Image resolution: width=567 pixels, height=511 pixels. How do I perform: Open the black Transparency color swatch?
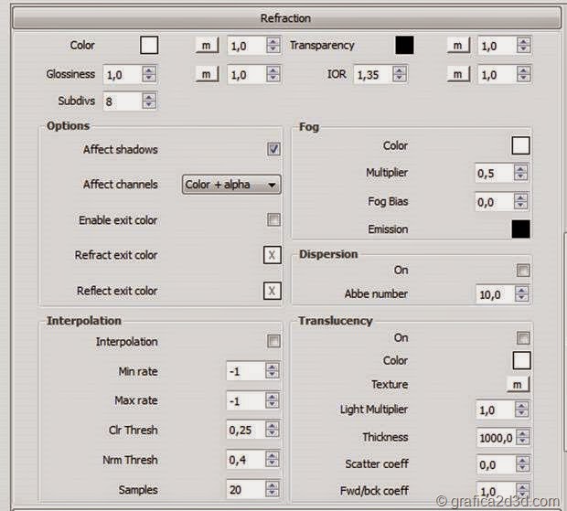pos(404,45)
